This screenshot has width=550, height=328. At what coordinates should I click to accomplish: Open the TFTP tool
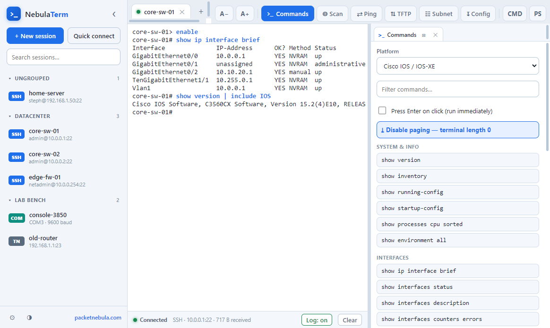pyautogui.click(x=401, y=14)
